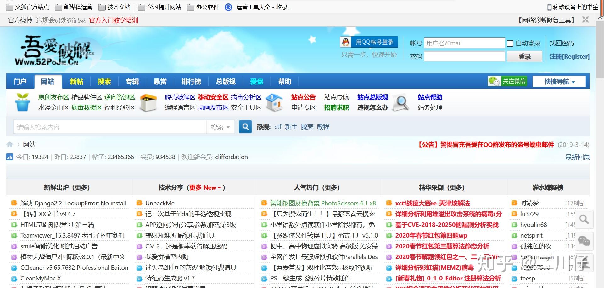Click the floating WeChat side button
Viewport: 604px width, 288px height.
coord(584,241)
